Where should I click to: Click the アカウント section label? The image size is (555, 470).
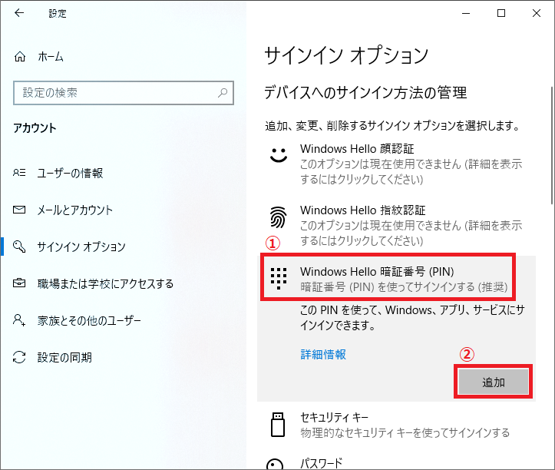(x=35, y=127)
